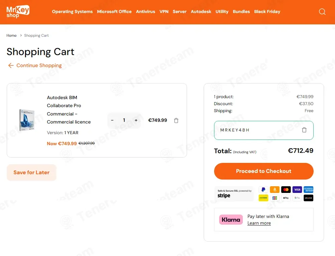335x256 pixels.
Task: Open Klarna Learn more link
Action: pyautogui.click(x=259, y=223)
